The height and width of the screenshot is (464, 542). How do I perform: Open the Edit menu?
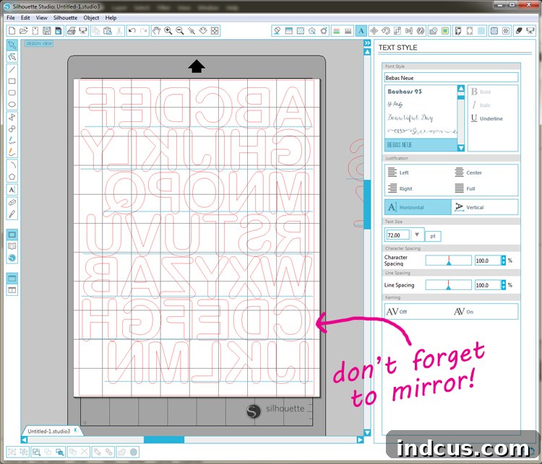[25, 17]
